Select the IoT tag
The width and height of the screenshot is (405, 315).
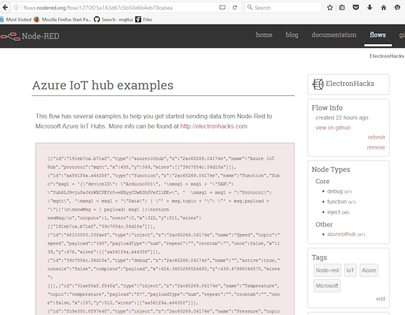[x=350, y=271]
